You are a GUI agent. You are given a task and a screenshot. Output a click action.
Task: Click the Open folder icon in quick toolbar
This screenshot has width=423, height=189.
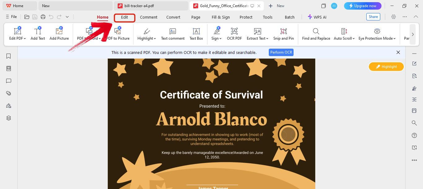[27, 17]
